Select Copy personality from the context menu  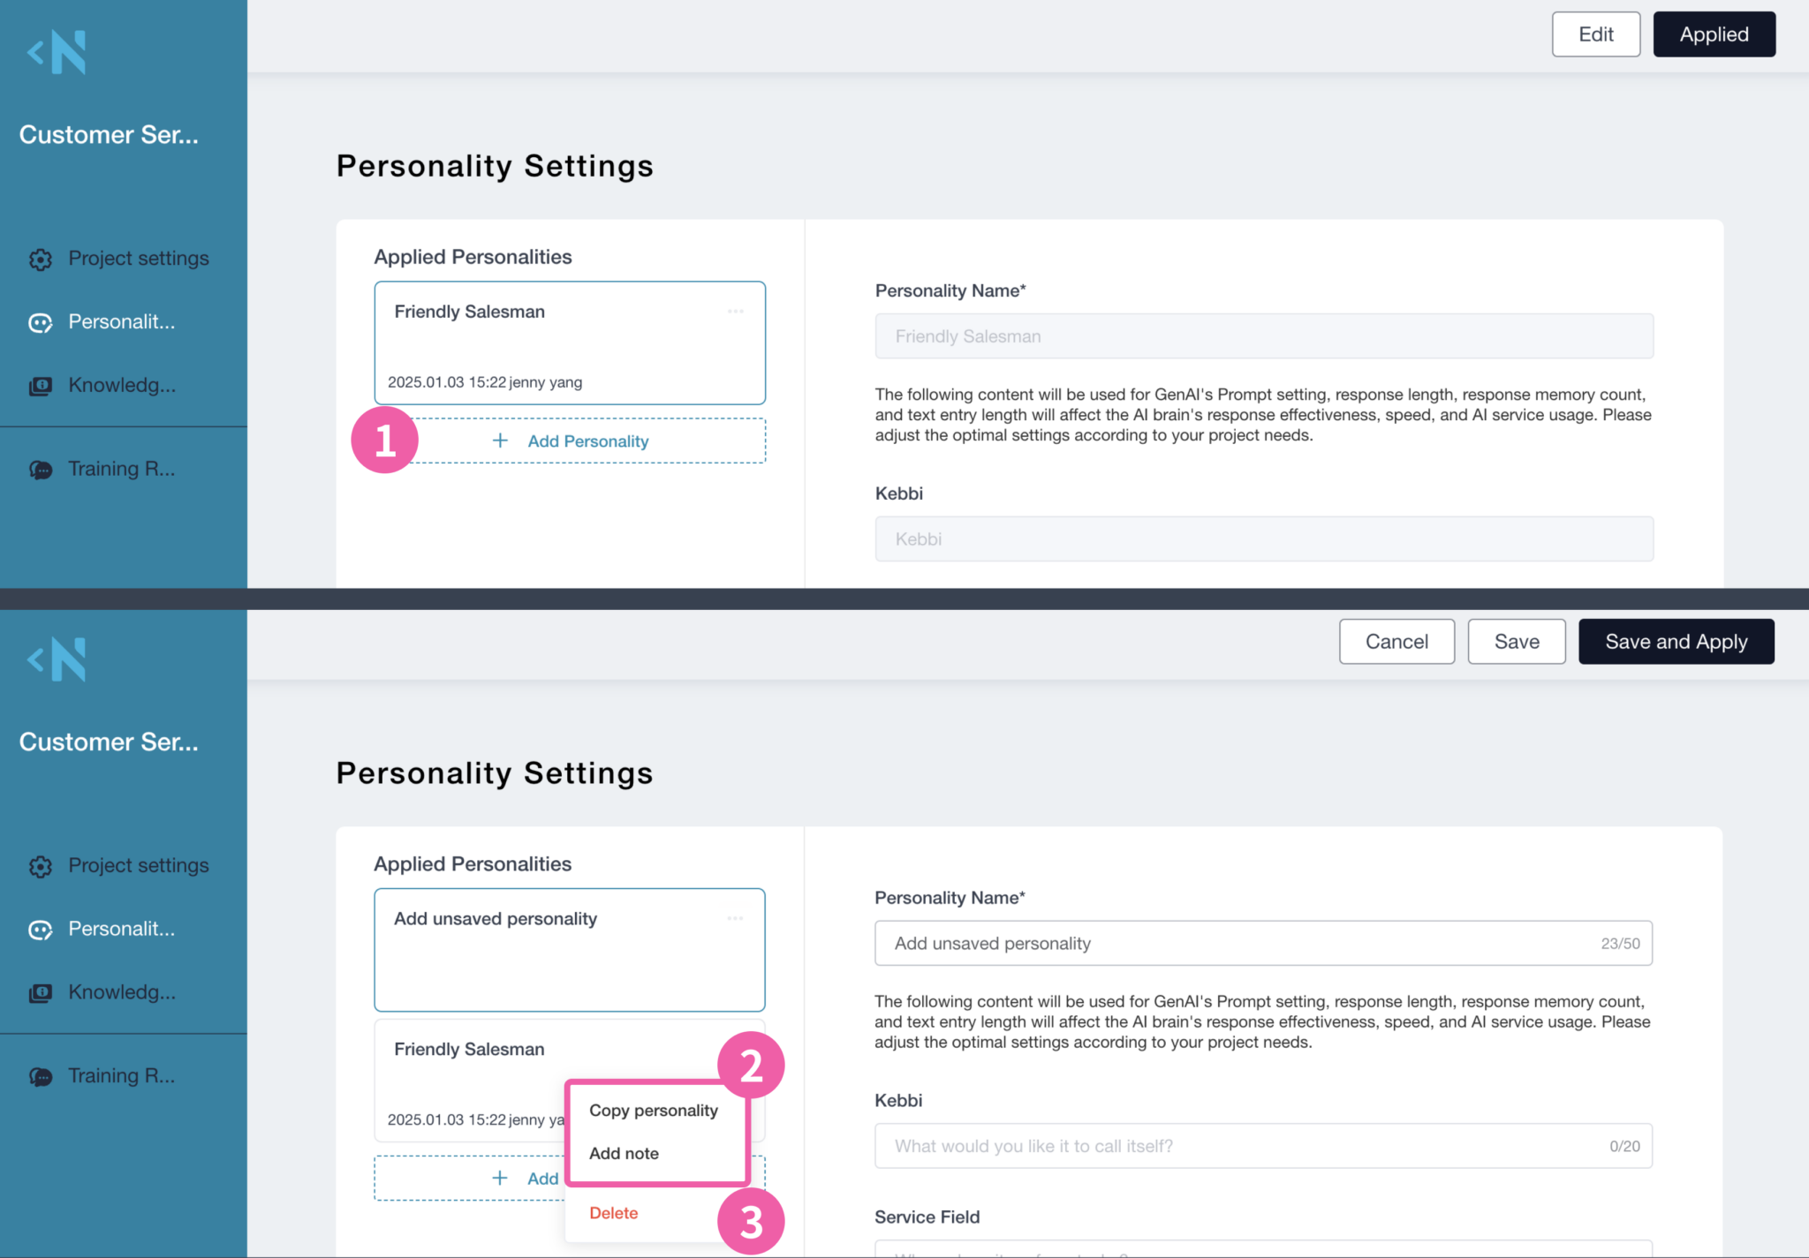pyautogui.click(x=654, y=1110)
